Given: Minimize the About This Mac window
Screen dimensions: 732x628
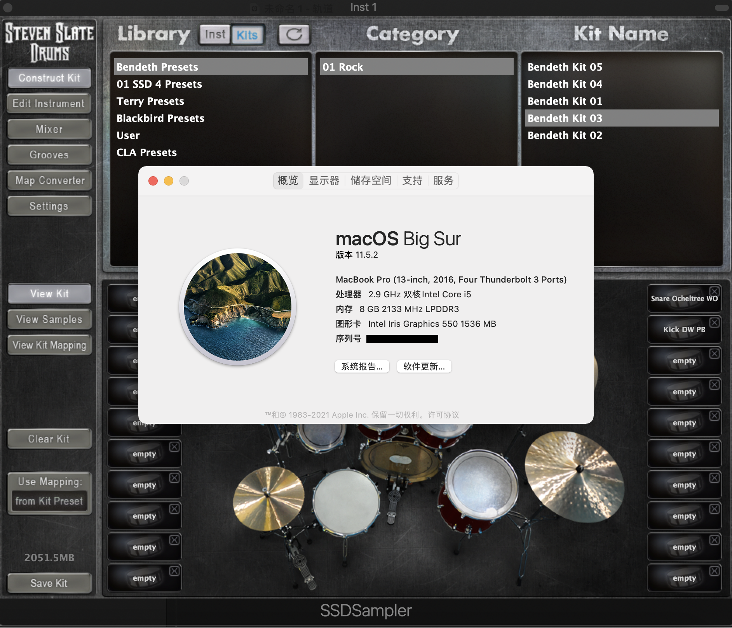Looking at the screenshot, I should pos(169,181).
